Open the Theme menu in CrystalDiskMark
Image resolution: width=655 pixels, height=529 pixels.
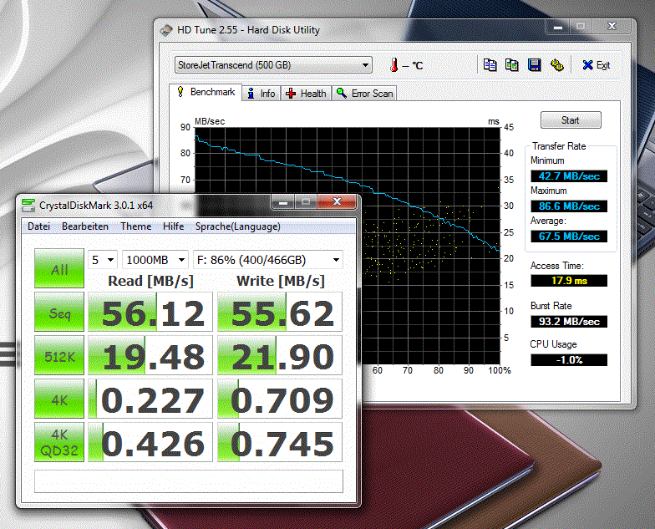point(135,226)
